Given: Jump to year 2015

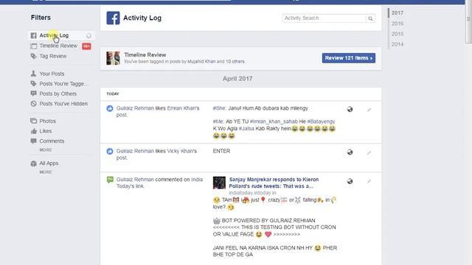Looking at the screenshot, I should [x=398, y=34].
